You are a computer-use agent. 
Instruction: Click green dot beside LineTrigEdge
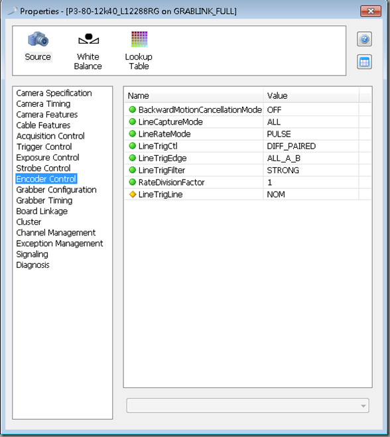[133, 158]
